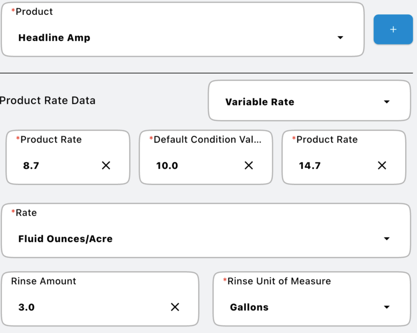Click the truncated Default Condition Val... label
Viewport: 417px width, 333px height.
click(207, 139)
